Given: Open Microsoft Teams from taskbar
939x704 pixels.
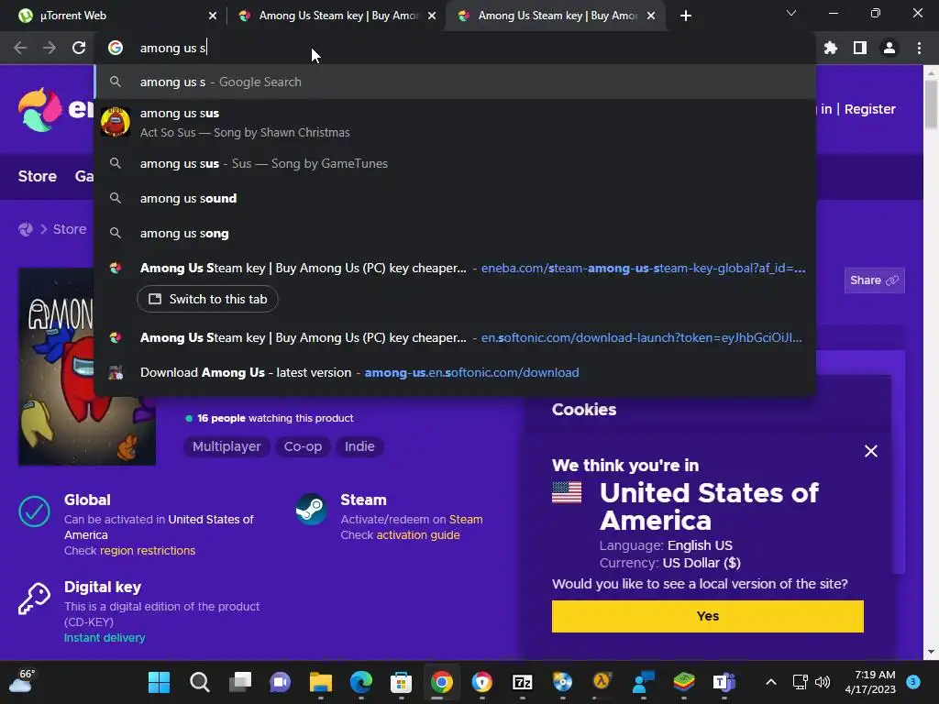Looking at the screenshot, I should (x=724, y=682).
